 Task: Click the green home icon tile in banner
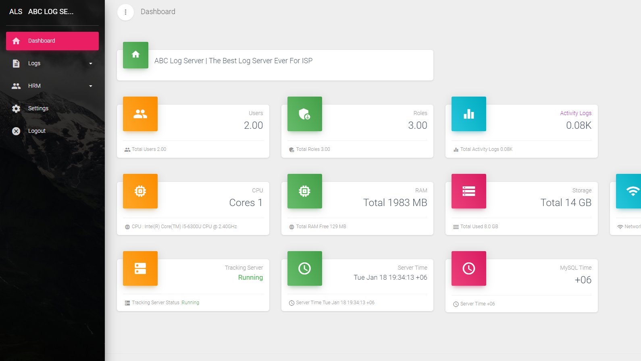click(x=135, y=55)
